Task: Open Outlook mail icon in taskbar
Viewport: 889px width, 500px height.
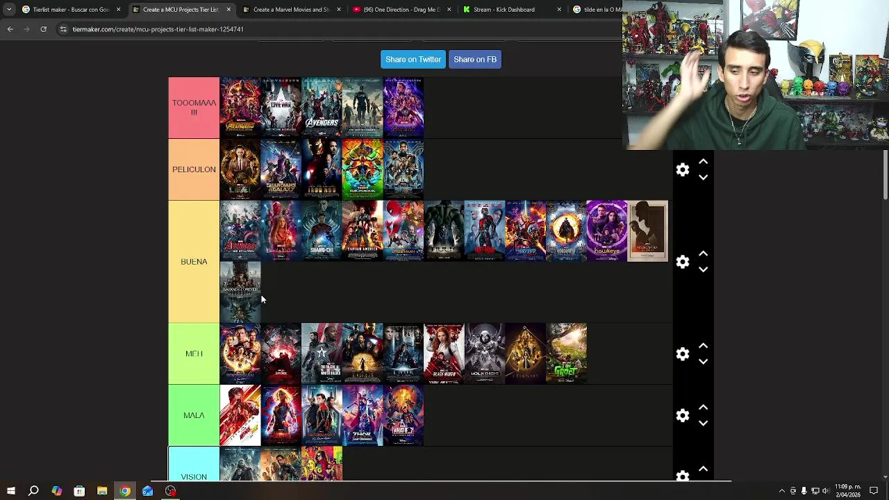Action: click(147, 491)
